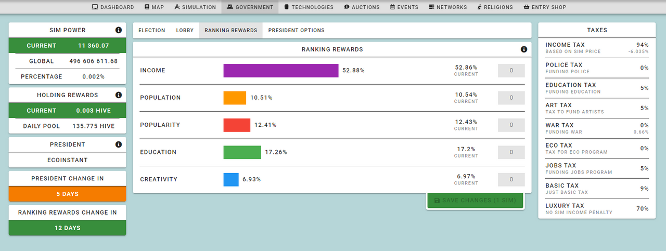Open the Networks page
Screen dimensions: 666x251
(x=448, y=7)
